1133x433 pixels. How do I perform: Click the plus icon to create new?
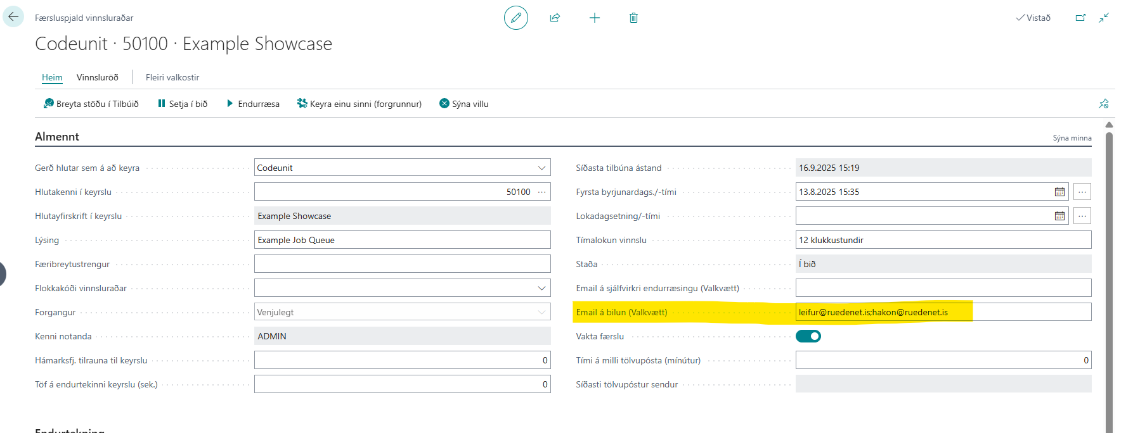(x=594, y=18)
